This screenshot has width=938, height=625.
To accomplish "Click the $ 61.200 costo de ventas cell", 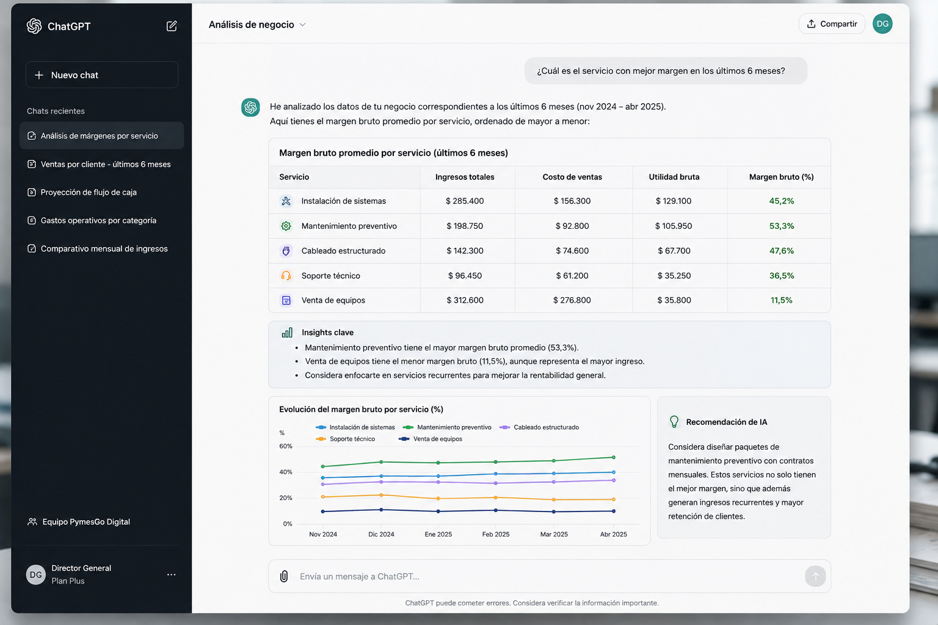I will (572, 276).
